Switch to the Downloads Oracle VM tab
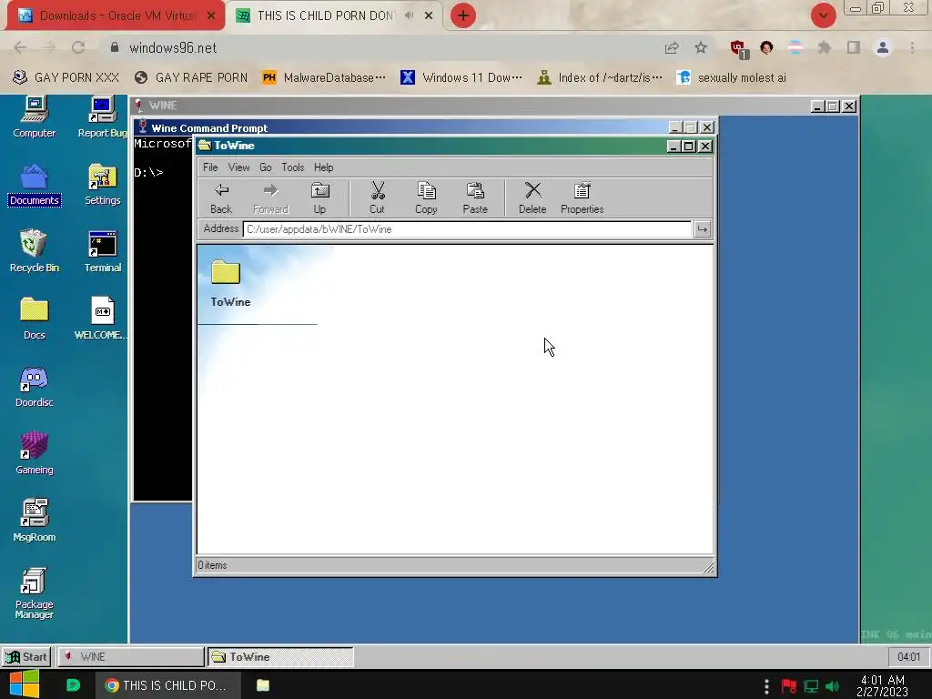The height and width of the screenshot is (699, 932). (x=116, y=15)
